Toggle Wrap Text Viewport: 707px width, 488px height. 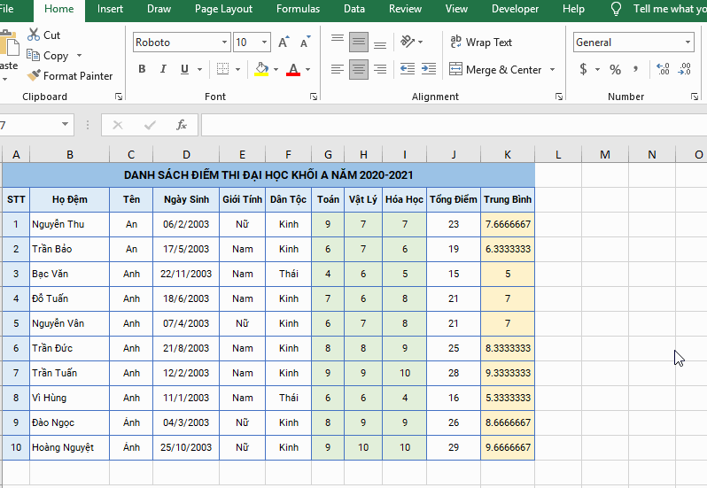(x=481, y=42)
